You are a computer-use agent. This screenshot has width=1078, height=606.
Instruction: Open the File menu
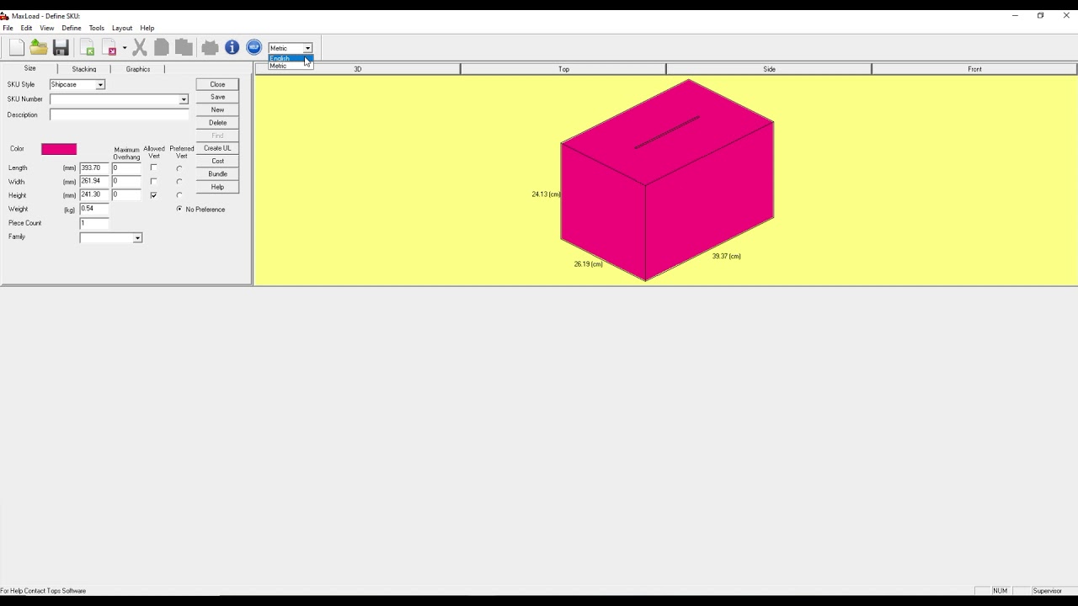8,28
